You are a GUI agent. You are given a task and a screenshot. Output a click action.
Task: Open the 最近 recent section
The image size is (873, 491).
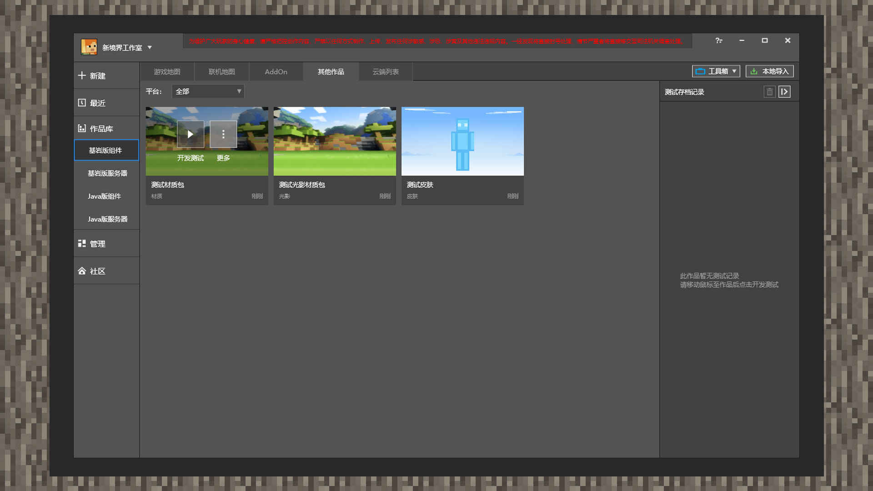pyautogui.click(x=106, y=103)
